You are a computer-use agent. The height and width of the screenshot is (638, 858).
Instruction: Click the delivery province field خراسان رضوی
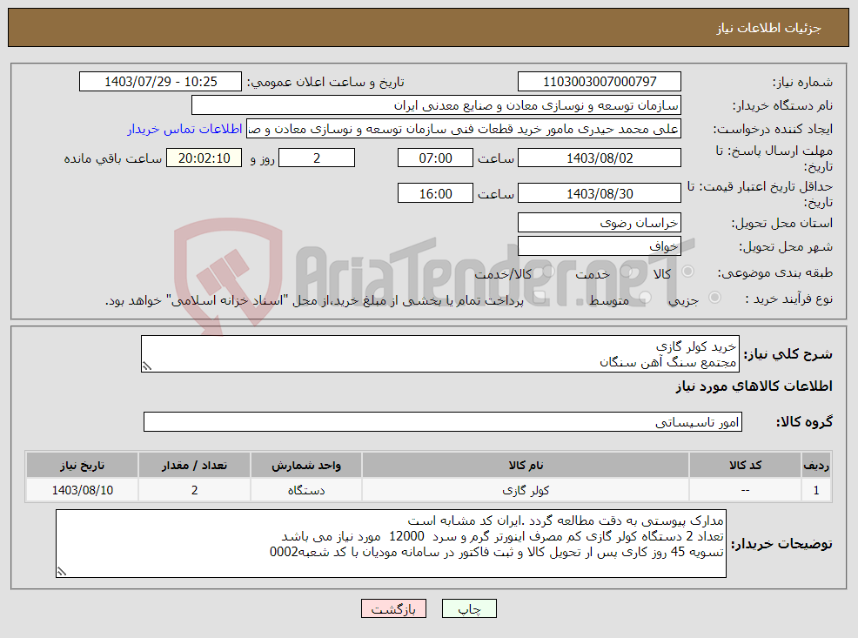pos(600,223)
